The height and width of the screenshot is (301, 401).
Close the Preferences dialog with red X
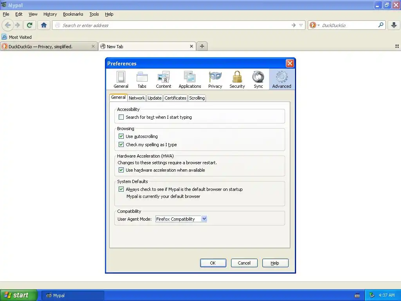click(x=290, y=63)
